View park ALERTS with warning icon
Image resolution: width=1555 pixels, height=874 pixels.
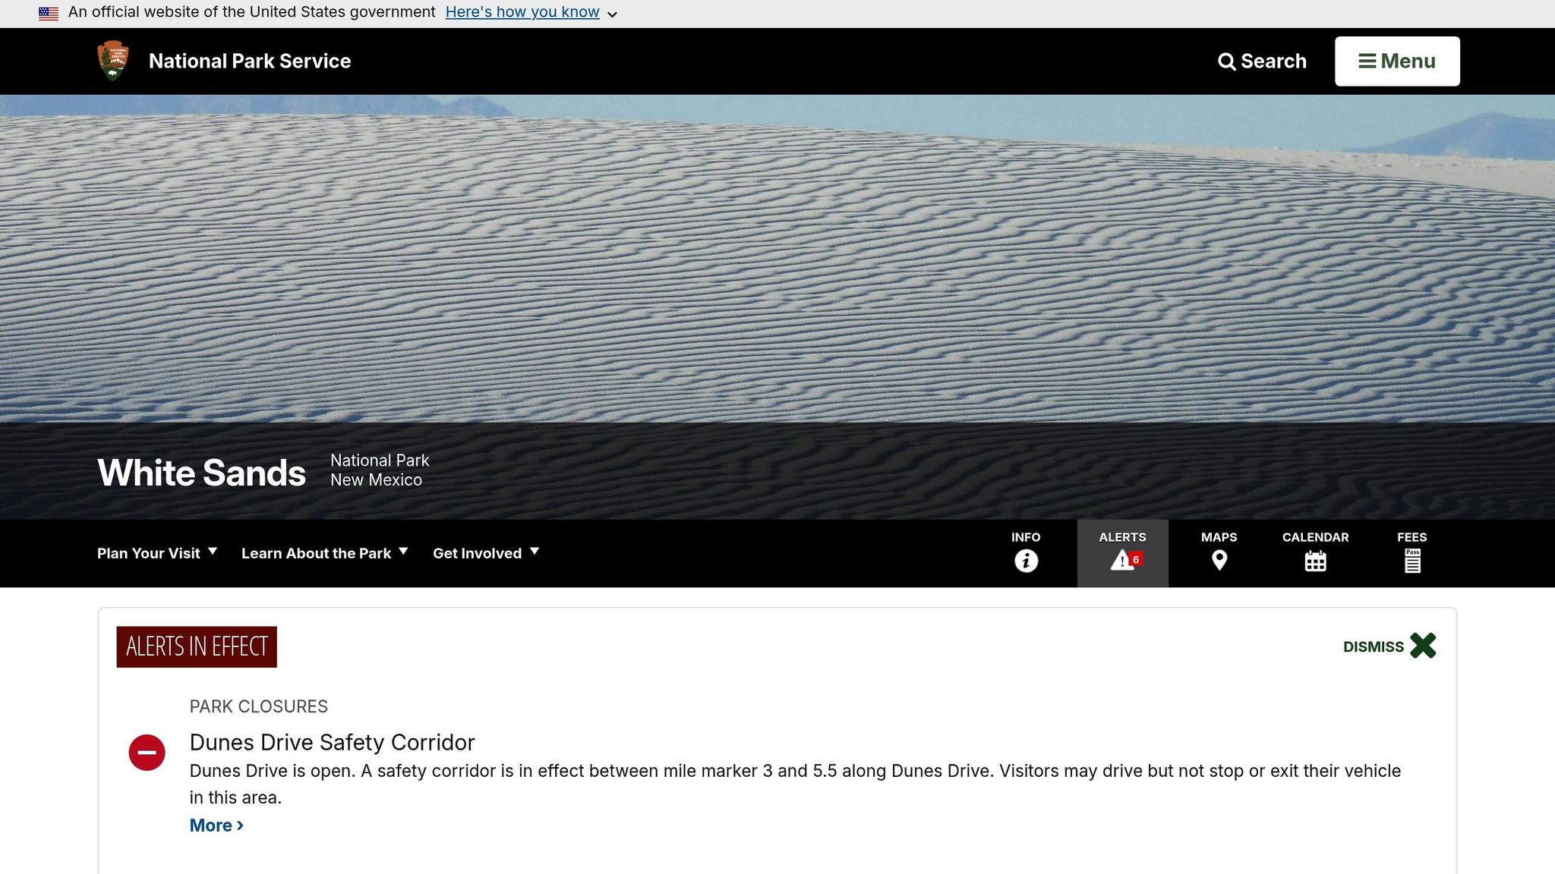pyautogui.click(x=1122, y=553)
